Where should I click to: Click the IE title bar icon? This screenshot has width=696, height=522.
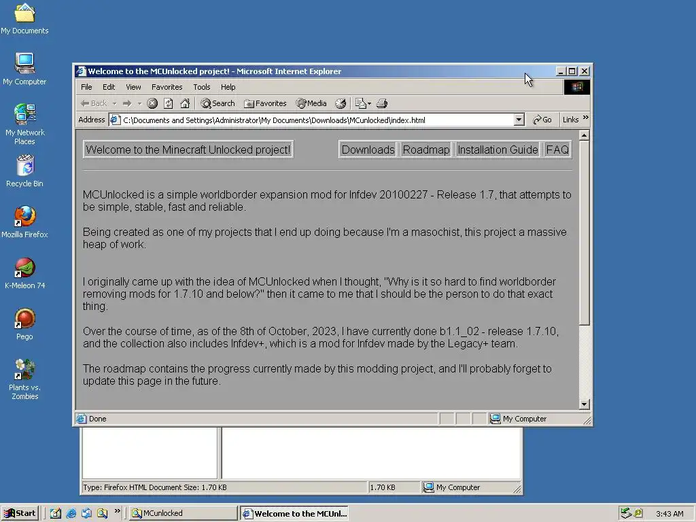pyautogui.click(x=80, y=71)
